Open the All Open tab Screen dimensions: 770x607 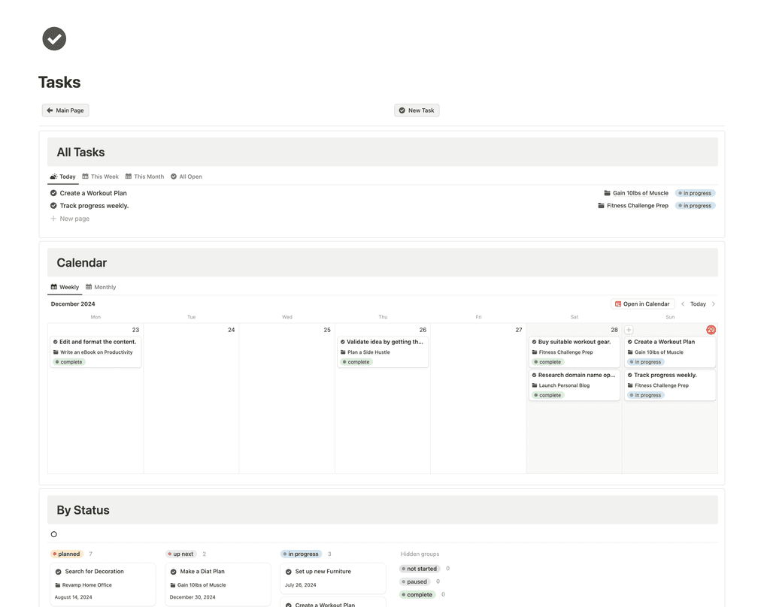tap(186, 177)
